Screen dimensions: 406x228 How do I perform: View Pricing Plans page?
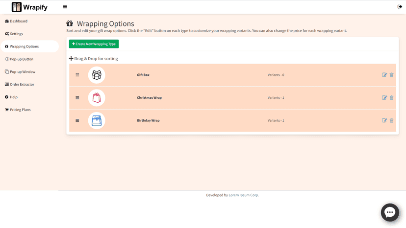pos(18,110)
